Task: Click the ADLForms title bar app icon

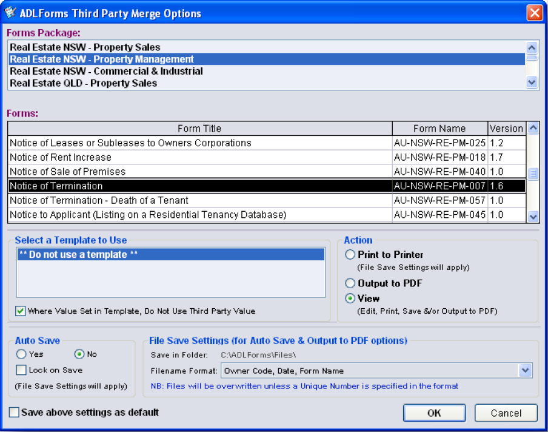Action: (x=10, y=13)
